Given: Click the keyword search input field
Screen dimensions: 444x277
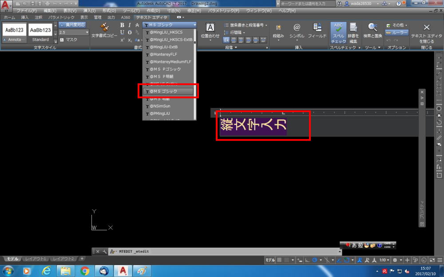Looking at the screenshot, I should click(308, 4).
